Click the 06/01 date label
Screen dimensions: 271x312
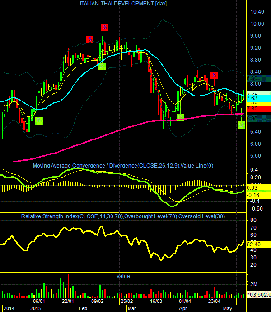[x=39, y=301]
